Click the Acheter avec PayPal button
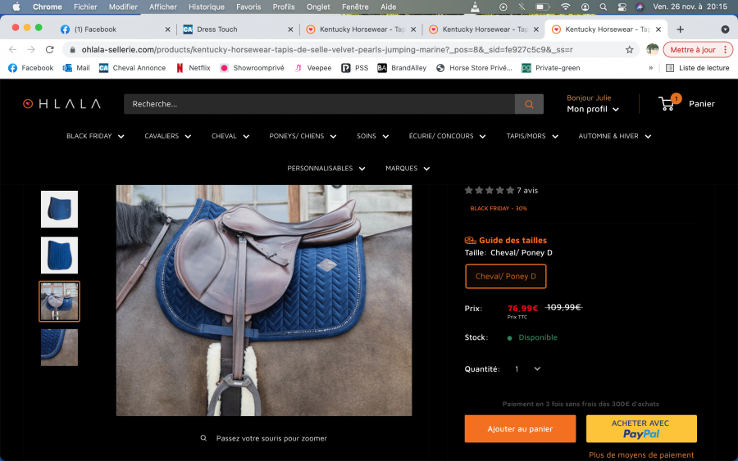 point(641,428)
